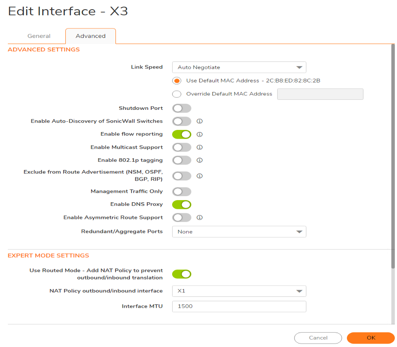Viewport: 397px width, 347px height.
Task: Click the Interface MTU input field
Action: tap(239, 306)
